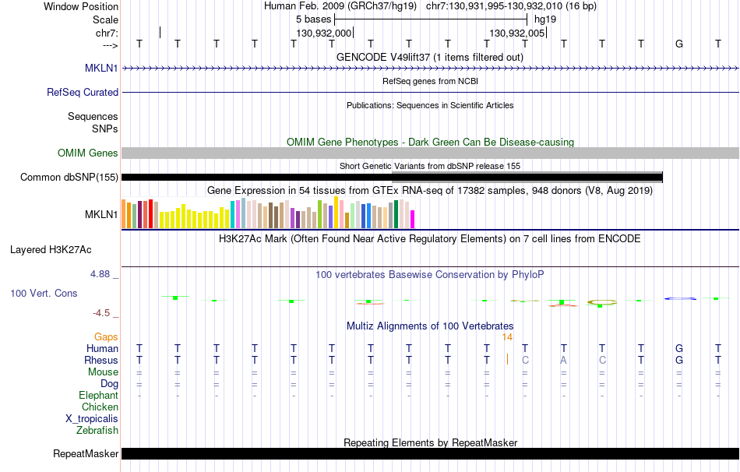The height and width of the screenshot is (472, 740).
Task: Select the X_tropicalis species row label
Action: click(92, 419)
